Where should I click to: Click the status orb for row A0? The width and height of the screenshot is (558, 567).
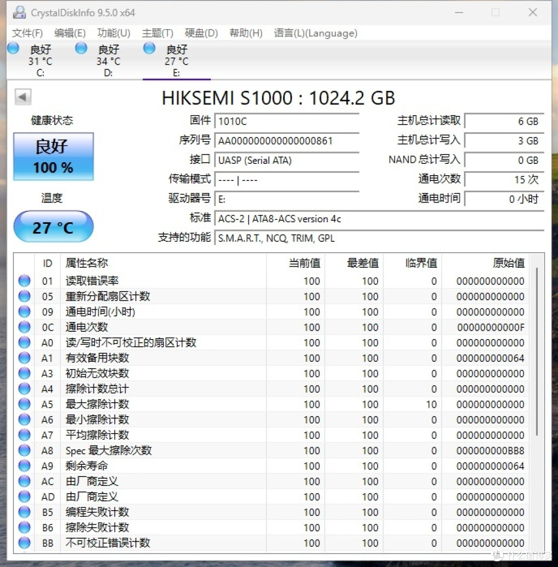[24, 343]
